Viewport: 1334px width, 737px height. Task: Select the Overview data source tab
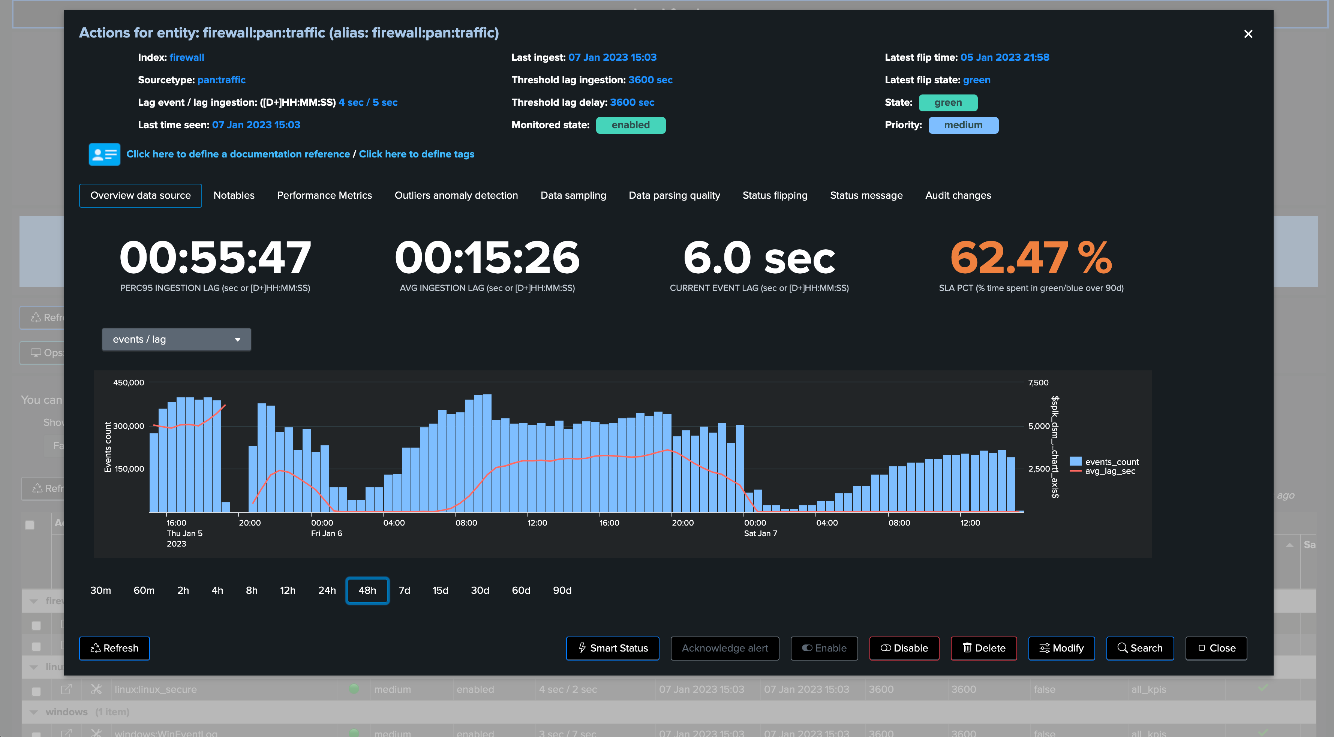coord(140,195)
